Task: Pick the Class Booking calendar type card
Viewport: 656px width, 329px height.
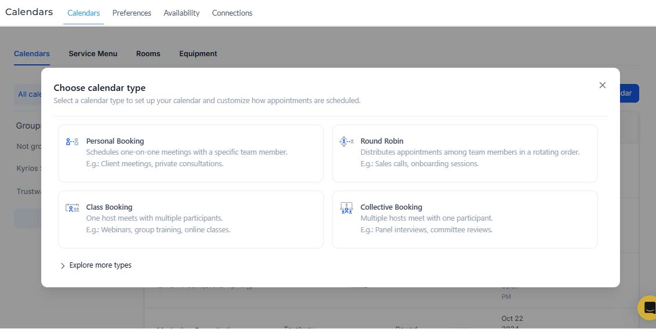Action: coord(191,220)
